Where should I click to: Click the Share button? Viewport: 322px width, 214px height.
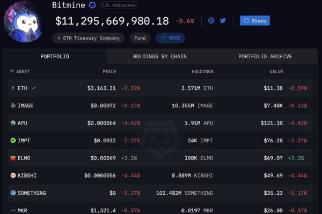pyautogui.click(x=254, y=21)
